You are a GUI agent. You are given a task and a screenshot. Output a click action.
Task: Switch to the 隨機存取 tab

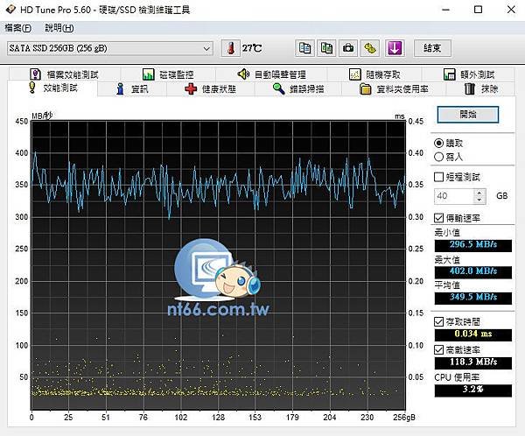pos(374,74)
